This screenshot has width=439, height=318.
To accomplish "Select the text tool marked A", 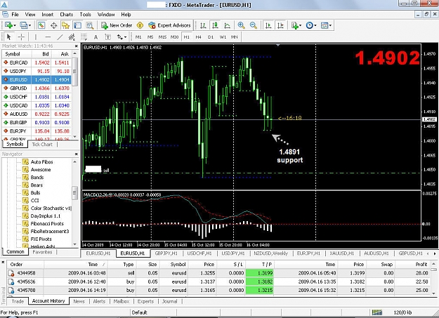I will point(96,37).
